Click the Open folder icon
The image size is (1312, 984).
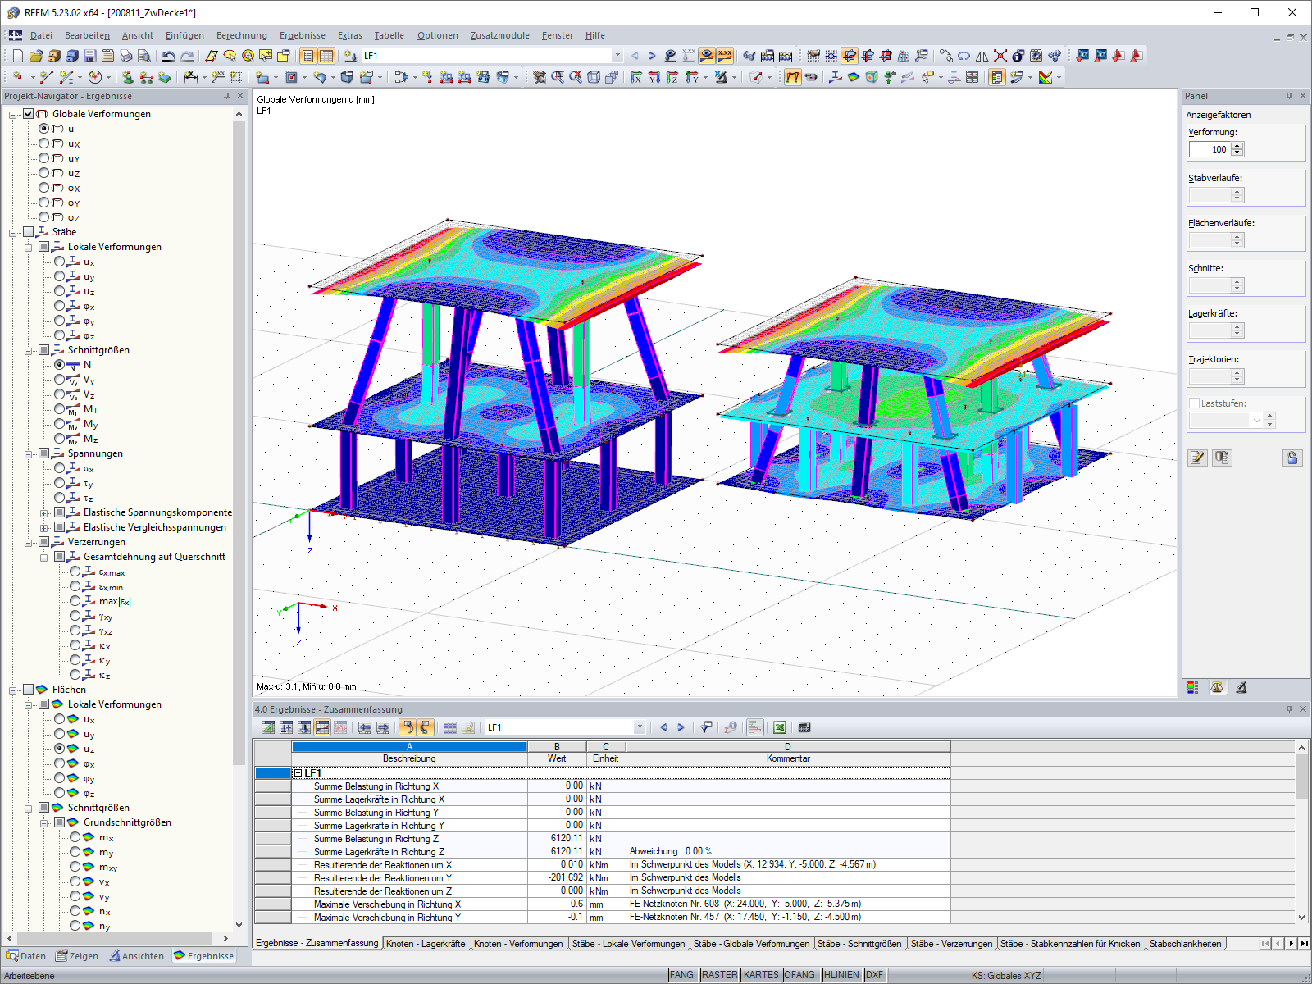(x=35, y=56)
